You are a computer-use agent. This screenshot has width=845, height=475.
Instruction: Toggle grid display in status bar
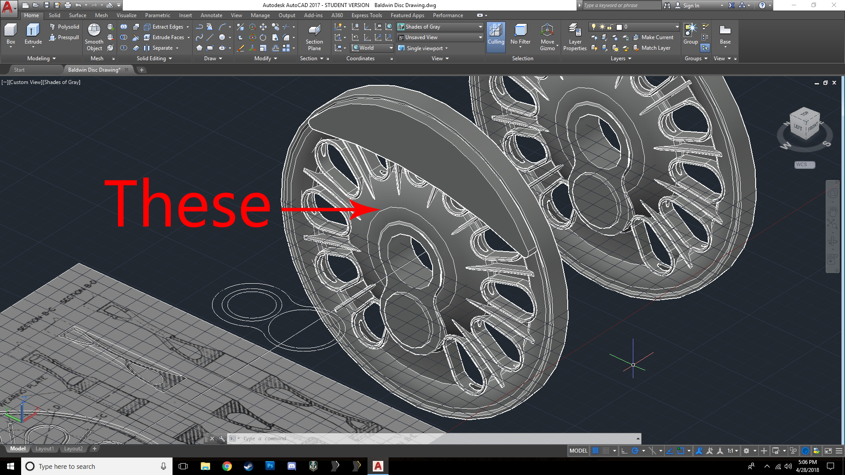click(595, 451)
